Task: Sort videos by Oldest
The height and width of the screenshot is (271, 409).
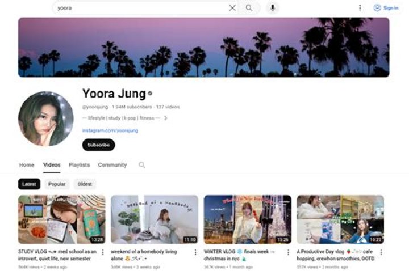Action: 85,184
